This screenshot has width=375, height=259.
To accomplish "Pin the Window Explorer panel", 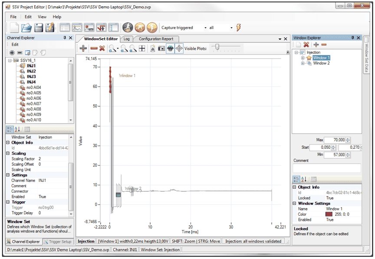I will point(352,38).
